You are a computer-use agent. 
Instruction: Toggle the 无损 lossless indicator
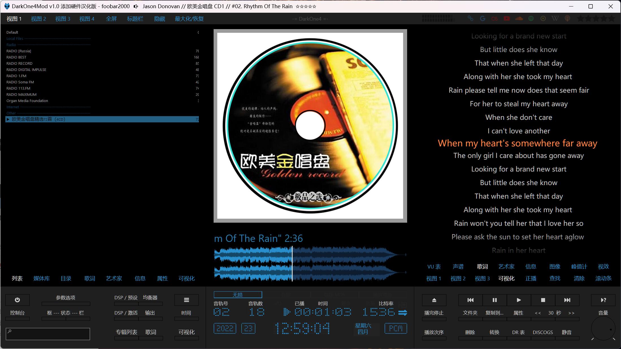coord(238,295)
